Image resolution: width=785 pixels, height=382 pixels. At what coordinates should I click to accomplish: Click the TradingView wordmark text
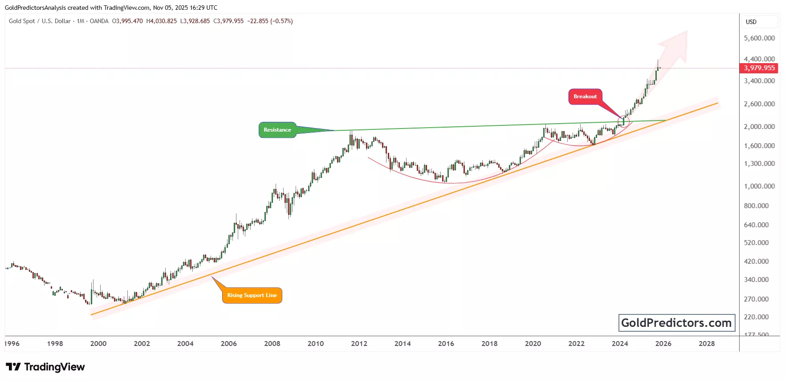(x=54, y=367)
